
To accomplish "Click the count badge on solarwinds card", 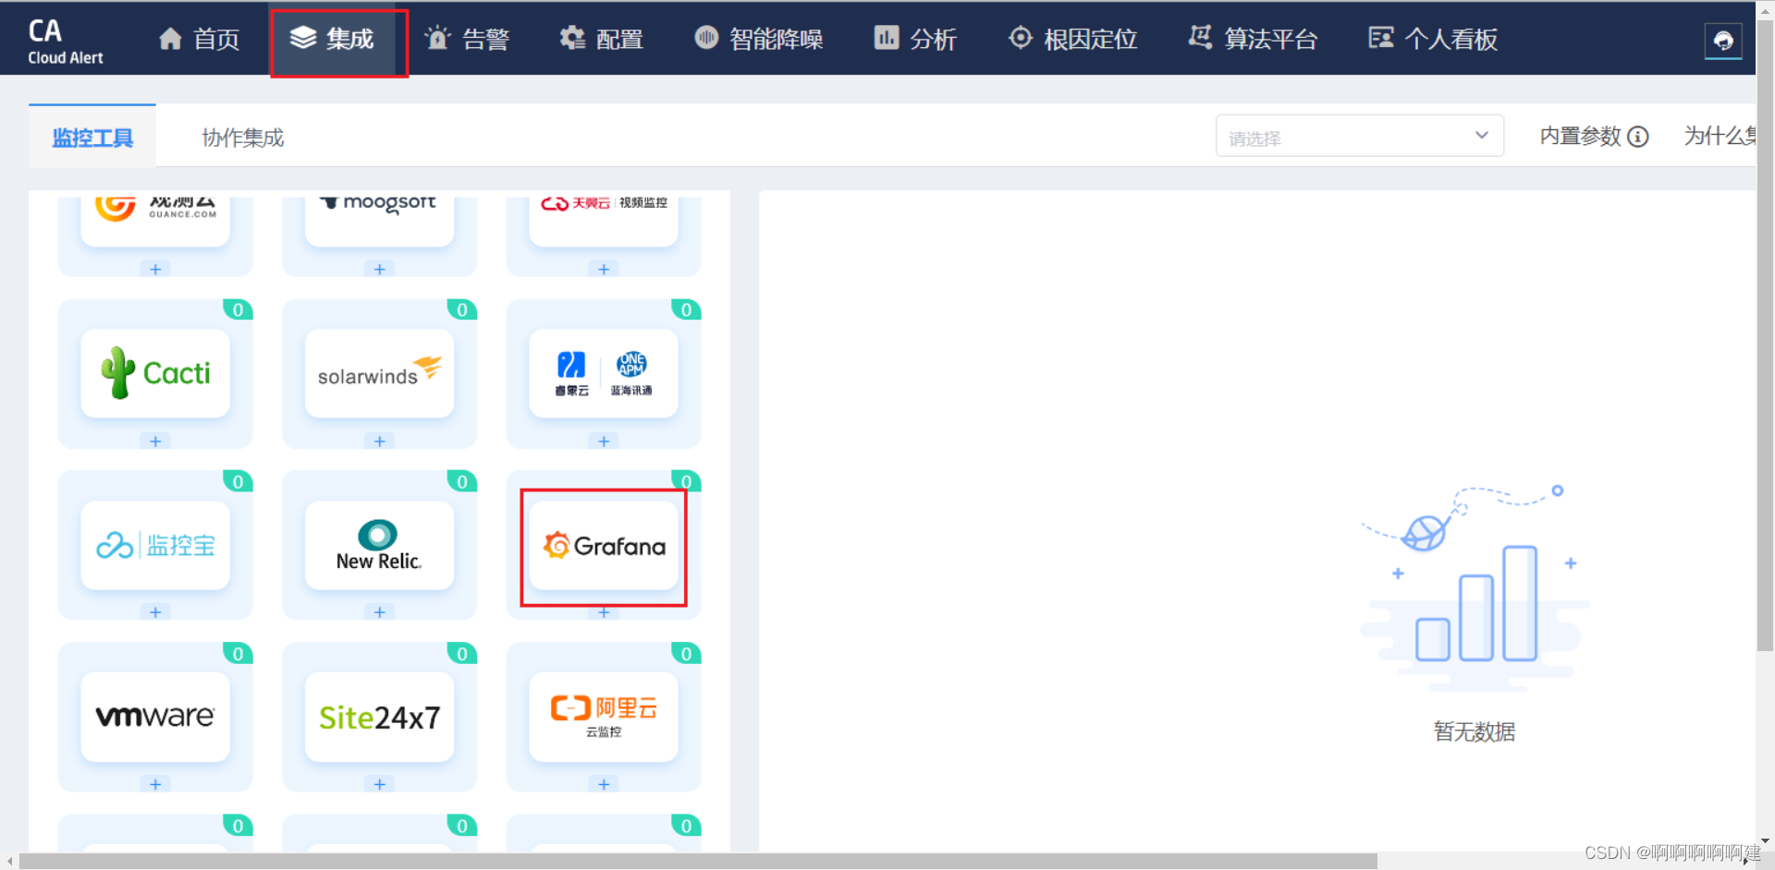I will click(462, 309).
